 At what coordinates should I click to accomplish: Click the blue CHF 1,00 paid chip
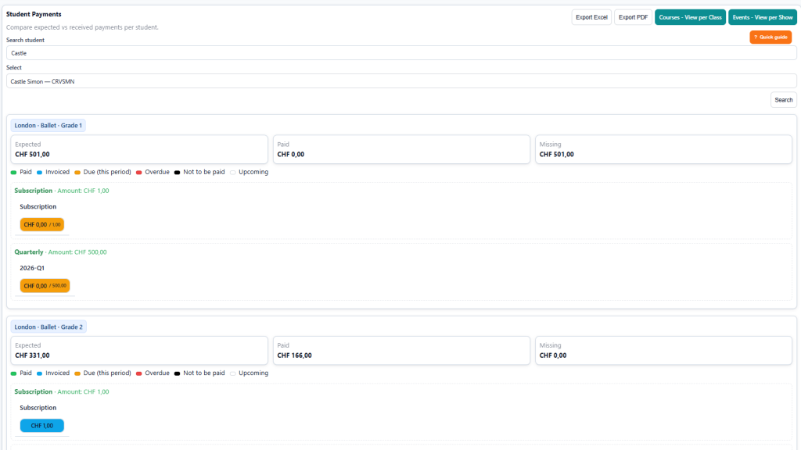tap(41, 425)
